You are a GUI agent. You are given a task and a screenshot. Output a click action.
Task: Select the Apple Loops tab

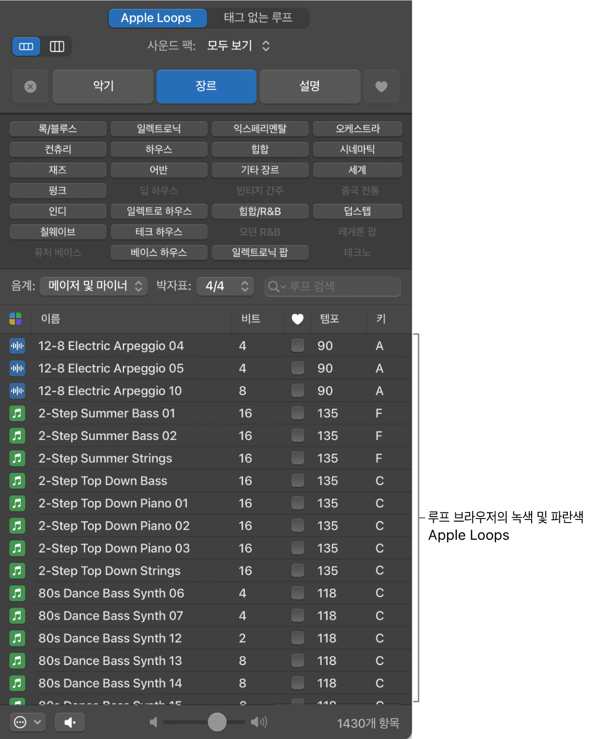click(x=157, y=18)
